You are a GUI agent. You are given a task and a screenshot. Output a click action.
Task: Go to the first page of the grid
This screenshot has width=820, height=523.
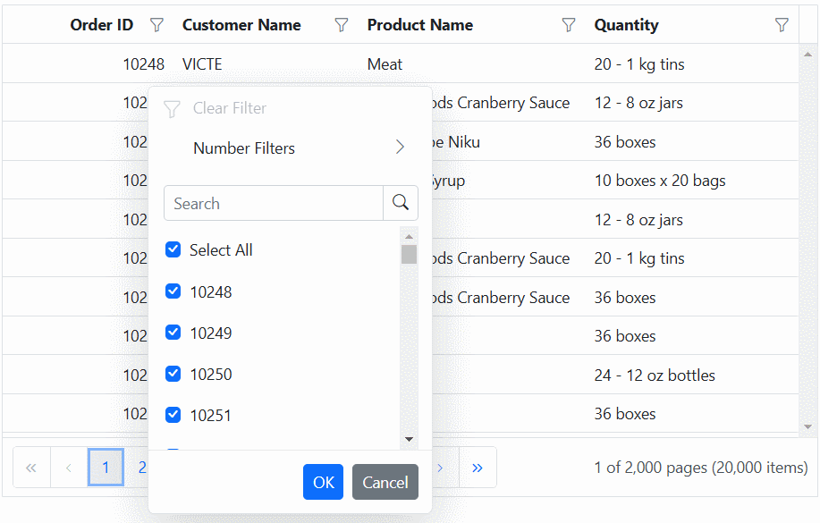coord(31,468)
